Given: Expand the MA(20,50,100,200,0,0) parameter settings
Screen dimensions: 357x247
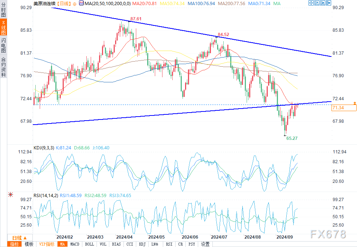Looking at the screenshot, I should 107,3.
